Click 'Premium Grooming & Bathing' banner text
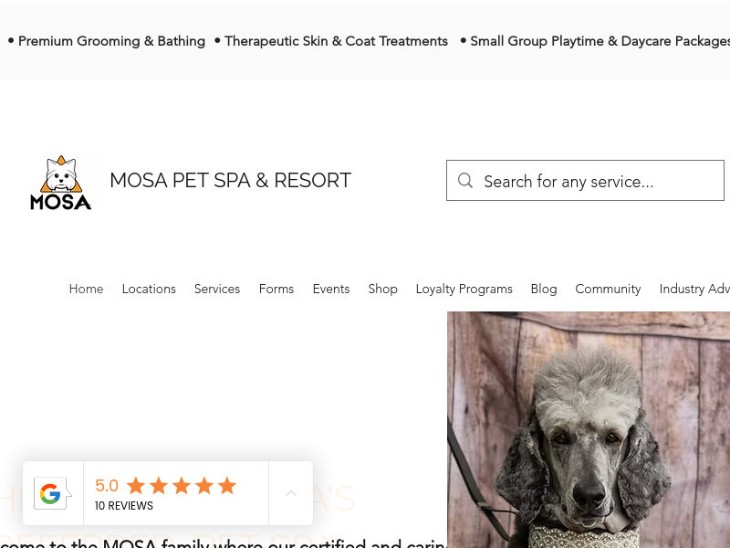 pyautogui.click(x=111, y=41)
